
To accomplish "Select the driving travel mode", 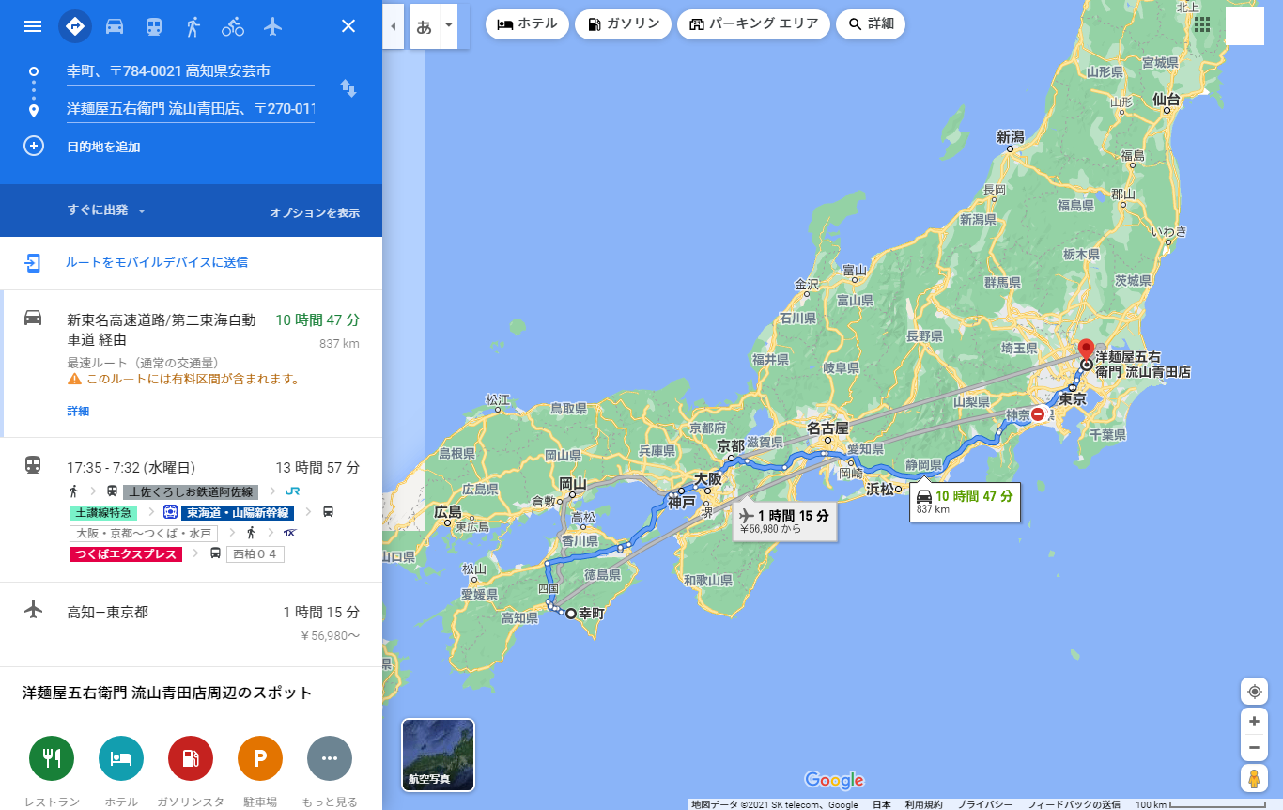I will click(x=115, y=26).
